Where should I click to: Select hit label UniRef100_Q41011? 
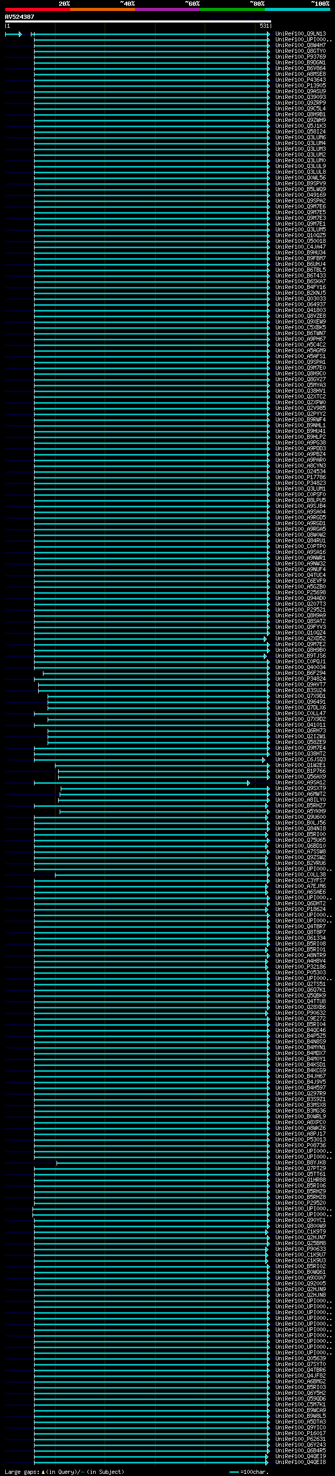(300, 725)
